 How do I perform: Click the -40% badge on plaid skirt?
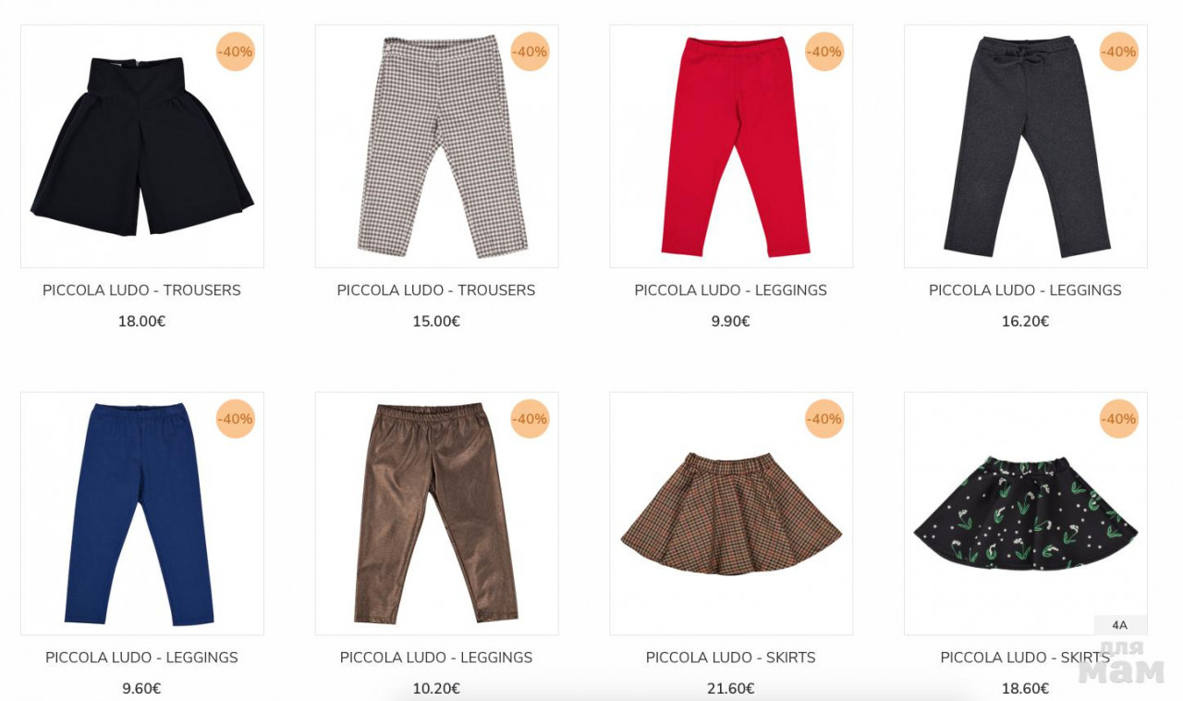(x=823, y=419)
